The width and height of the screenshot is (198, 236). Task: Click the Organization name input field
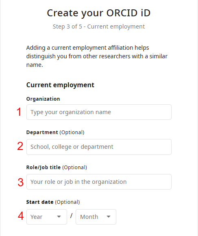point(99,112)
